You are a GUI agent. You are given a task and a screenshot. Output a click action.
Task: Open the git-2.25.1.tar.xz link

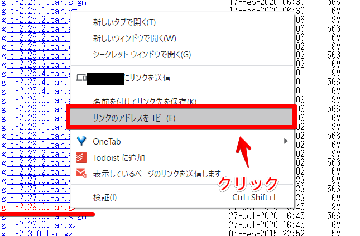point(39,11)
